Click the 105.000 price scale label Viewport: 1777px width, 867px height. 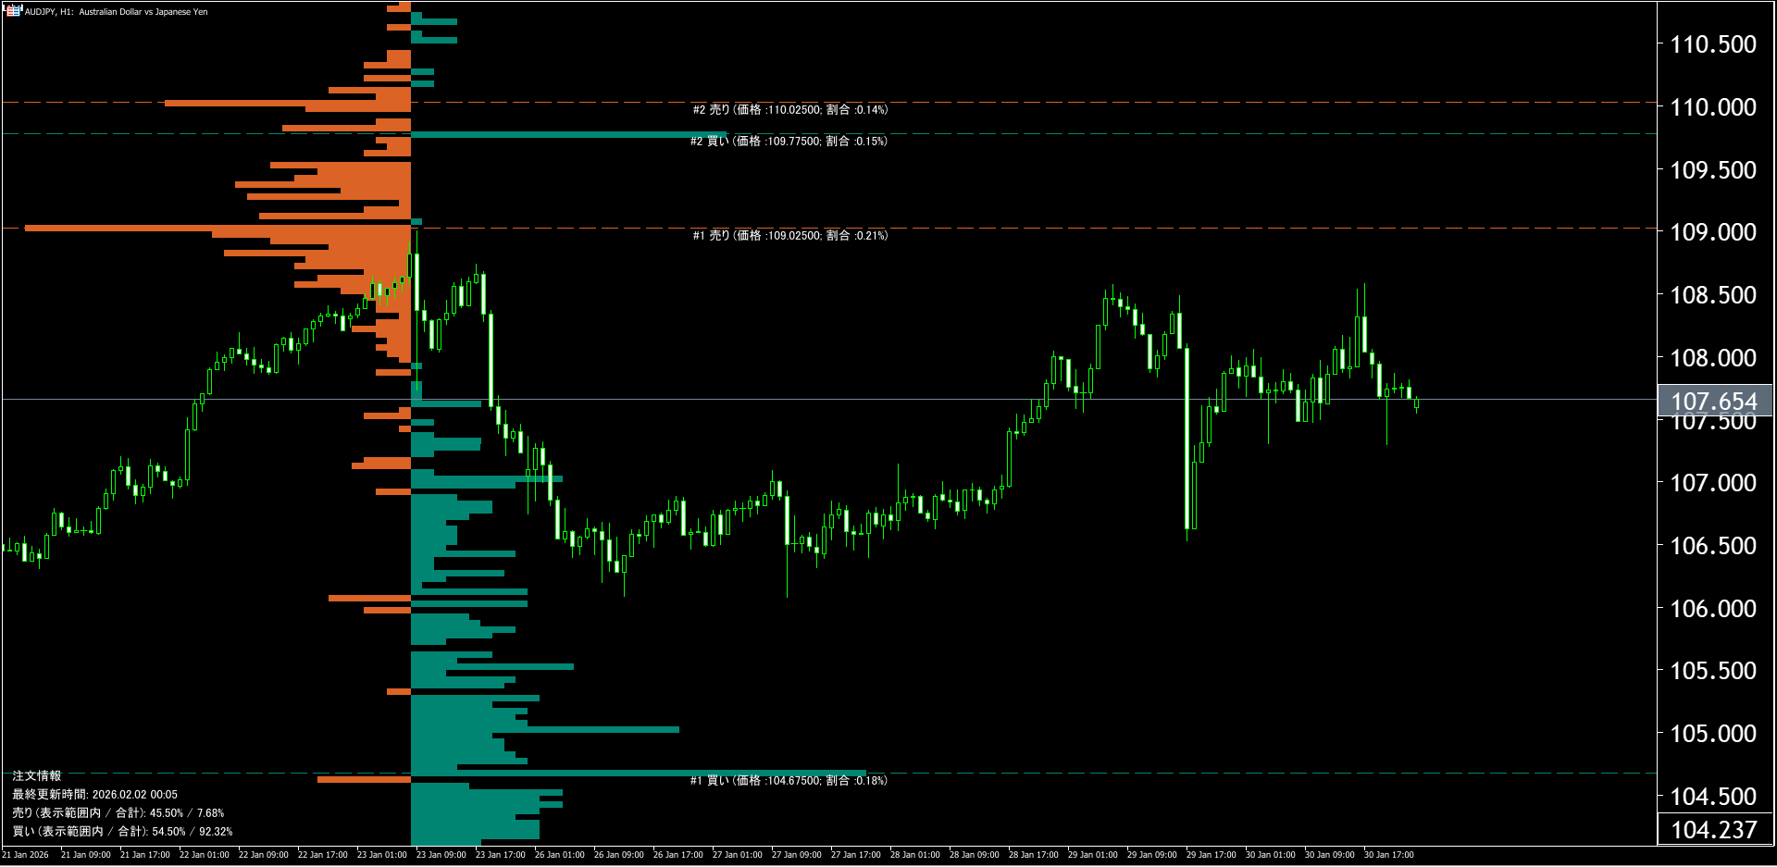[x=1713, y=734]
